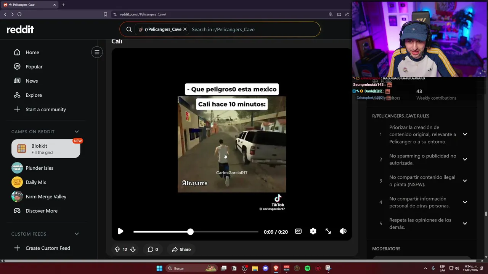Go back in the browser
Screen dimensions: 488x274
[x=5, y=14]
